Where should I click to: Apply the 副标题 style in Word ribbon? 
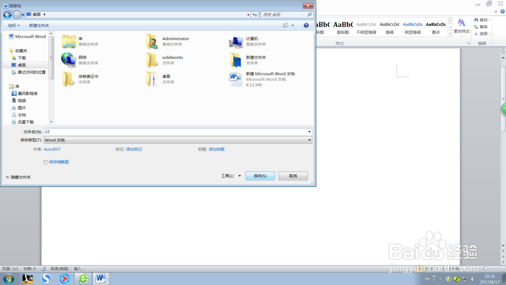click(343, 28)
